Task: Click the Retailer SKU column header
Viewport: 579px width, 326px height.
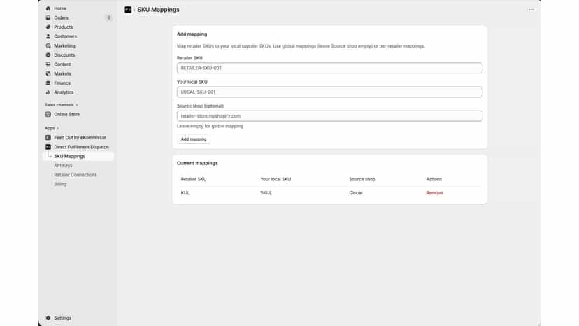Action: [194, 179]
